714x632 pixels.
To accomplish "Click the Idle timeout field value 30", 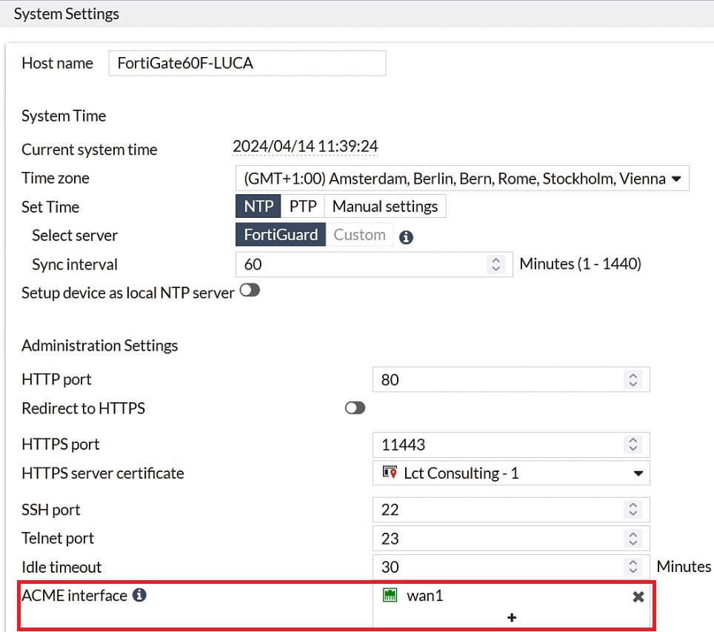I will pyautogui.click(x=390, y=566).
